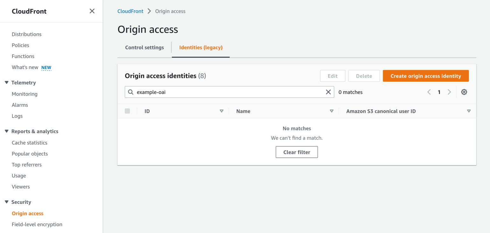Sort by ID column arrow
Image resolution: width=490 pixels, height=233 pixels.
pyautogui.click(x=221, y=111)
